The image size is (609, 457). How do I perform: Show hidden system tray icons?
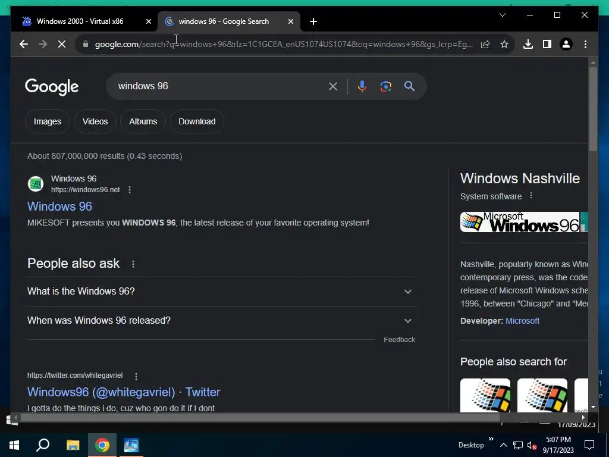pyautogui.click(x=503, y=445)
